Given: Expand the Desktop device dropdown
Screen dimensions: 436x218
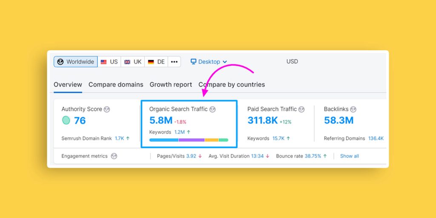Looking at the screenshot, I should tap(209, 62).
